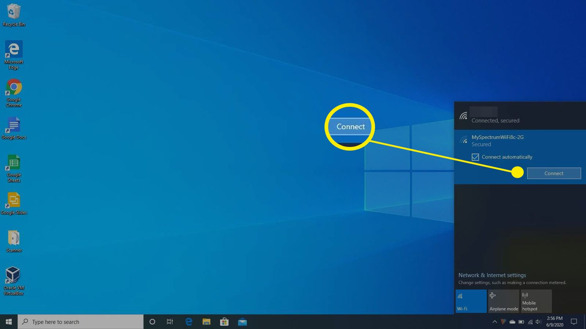Toggle the Wi-Fi quick action tile
Screen dimensions: 586x329
471,301
